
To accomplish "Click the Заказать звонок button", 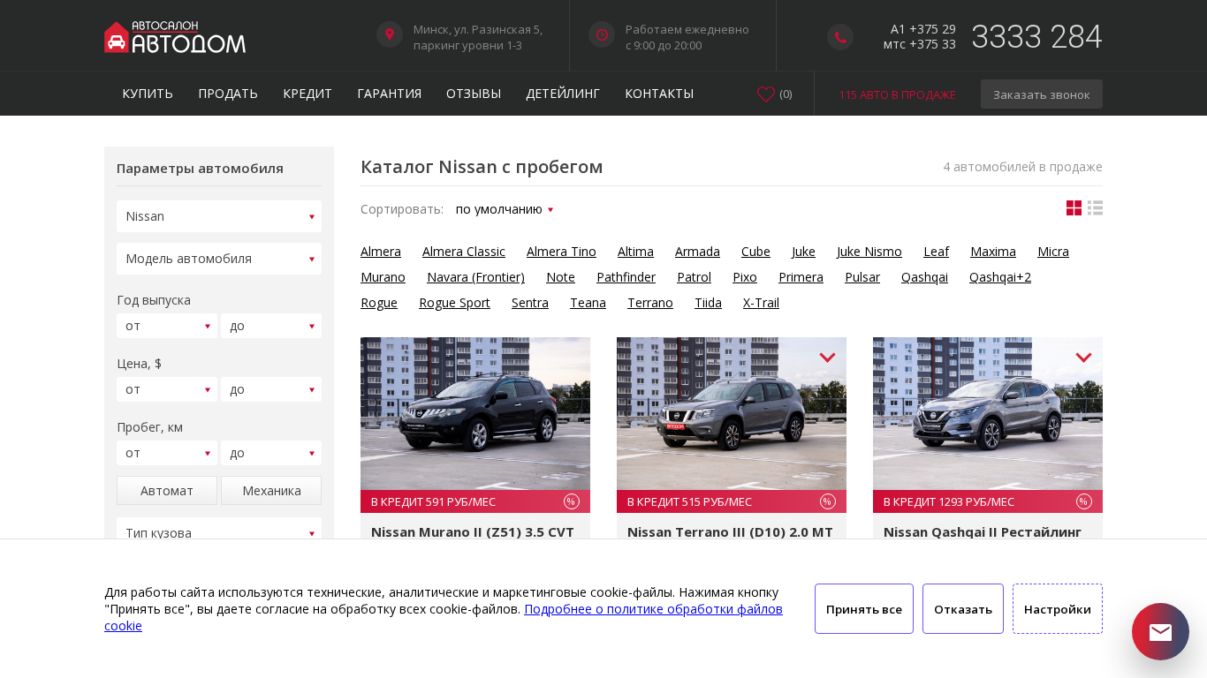I will pyautogui.click(x=1042, y=94).
